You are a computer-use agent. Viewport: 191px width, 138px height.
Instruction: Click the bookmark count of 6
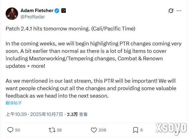[141, 130]
